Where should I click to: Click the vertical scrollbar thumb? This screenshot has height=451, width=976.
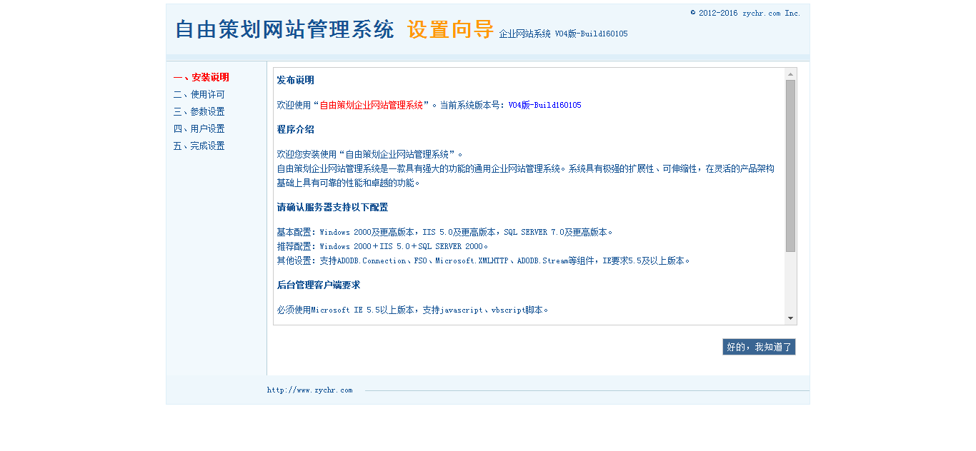tap(790, 166)
